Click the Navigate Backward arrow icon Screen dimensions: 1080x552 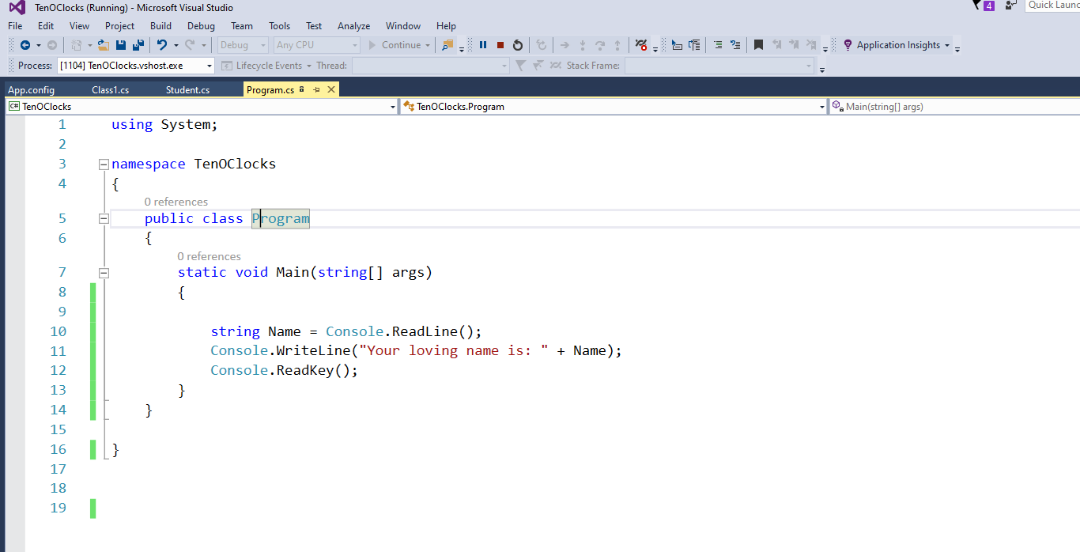(25, 45)
